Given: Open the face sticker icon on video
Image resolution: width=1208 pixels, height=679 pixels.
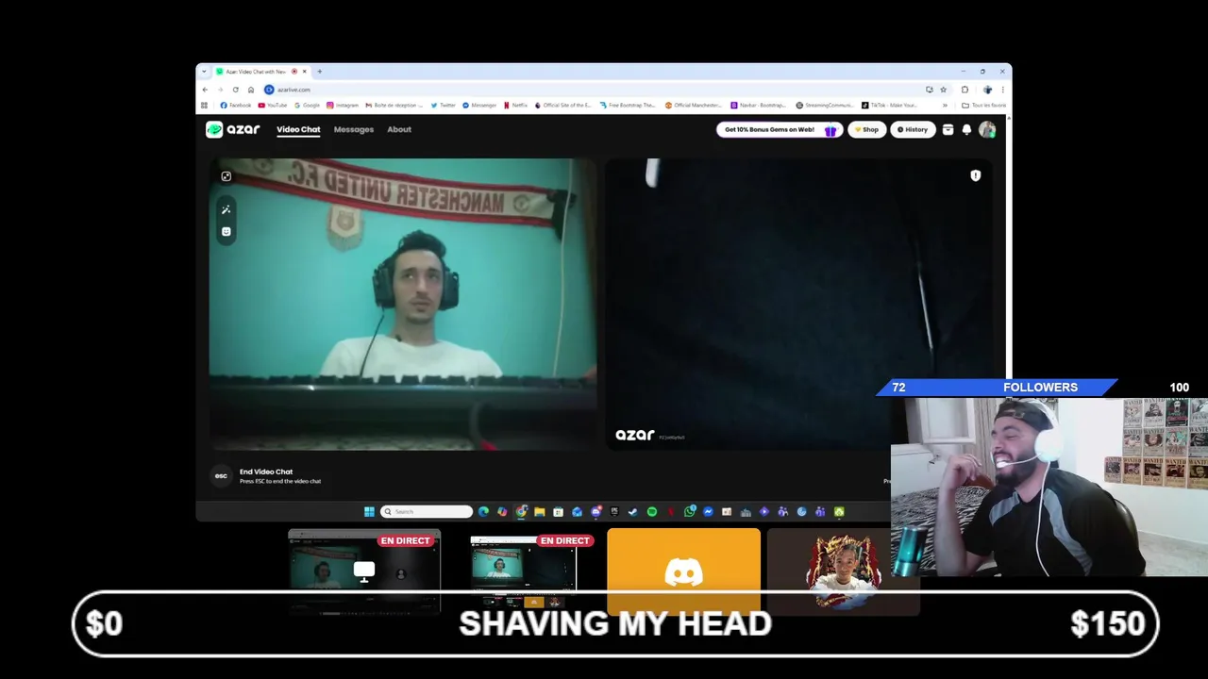Looking at the screenshot, I should 226,232.
